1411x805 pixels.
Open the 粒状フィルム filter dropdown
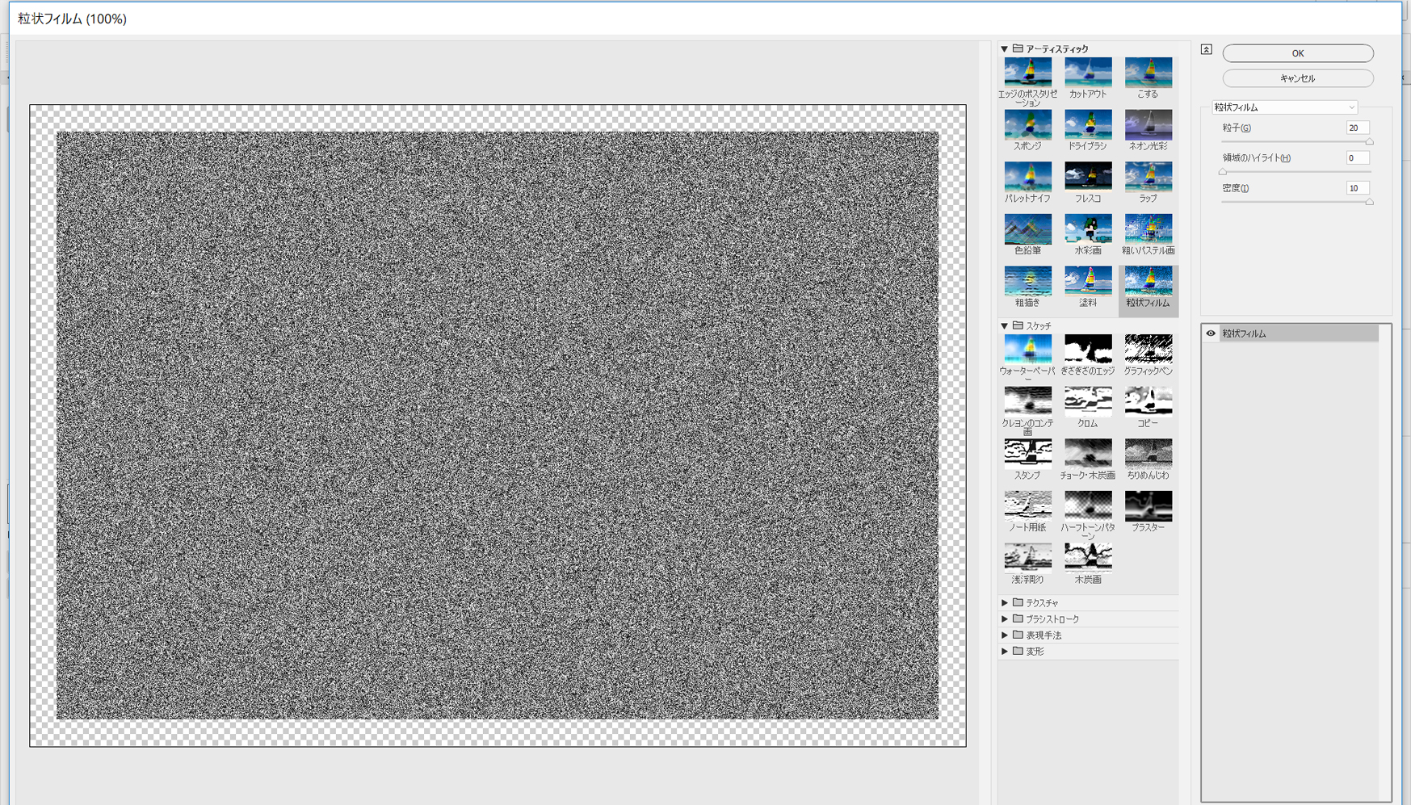point(1283,107)
